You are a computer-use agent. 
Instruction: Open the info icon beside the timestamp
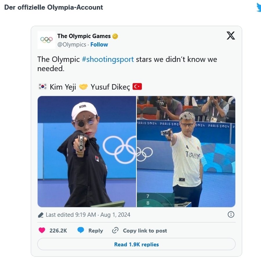point(231,215)
